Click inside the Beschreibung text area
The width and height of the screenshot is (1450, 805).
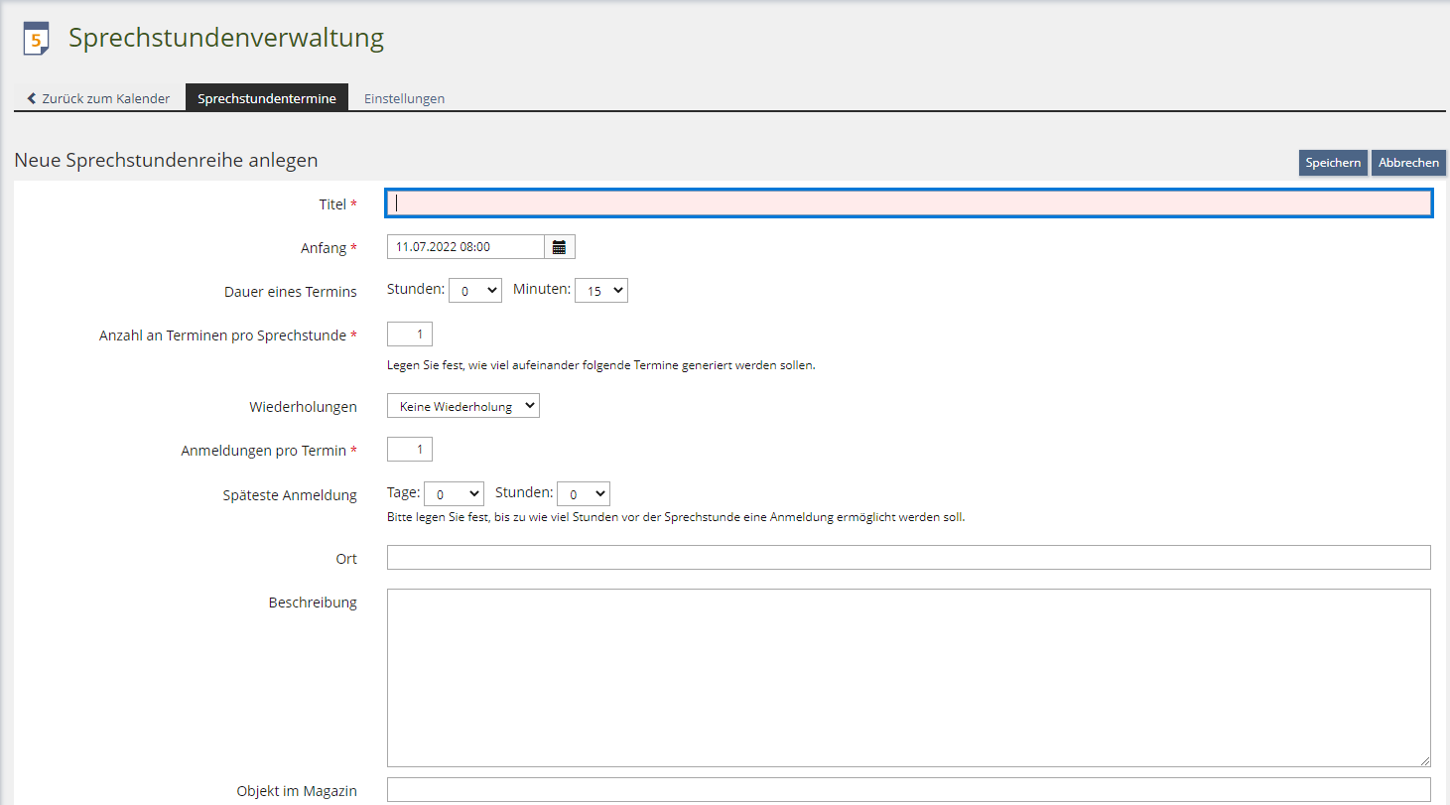click(x=908, y=677)
